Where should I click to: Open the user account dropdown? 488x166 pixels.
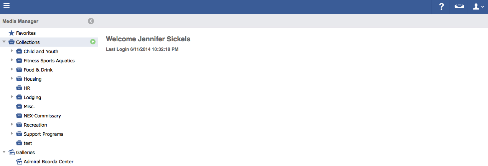(478, 7)
